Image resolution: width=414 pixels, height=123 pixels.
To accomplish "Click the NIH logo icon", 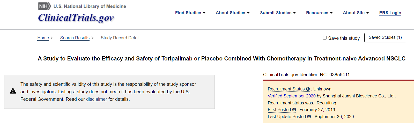I will coord(45,6).
